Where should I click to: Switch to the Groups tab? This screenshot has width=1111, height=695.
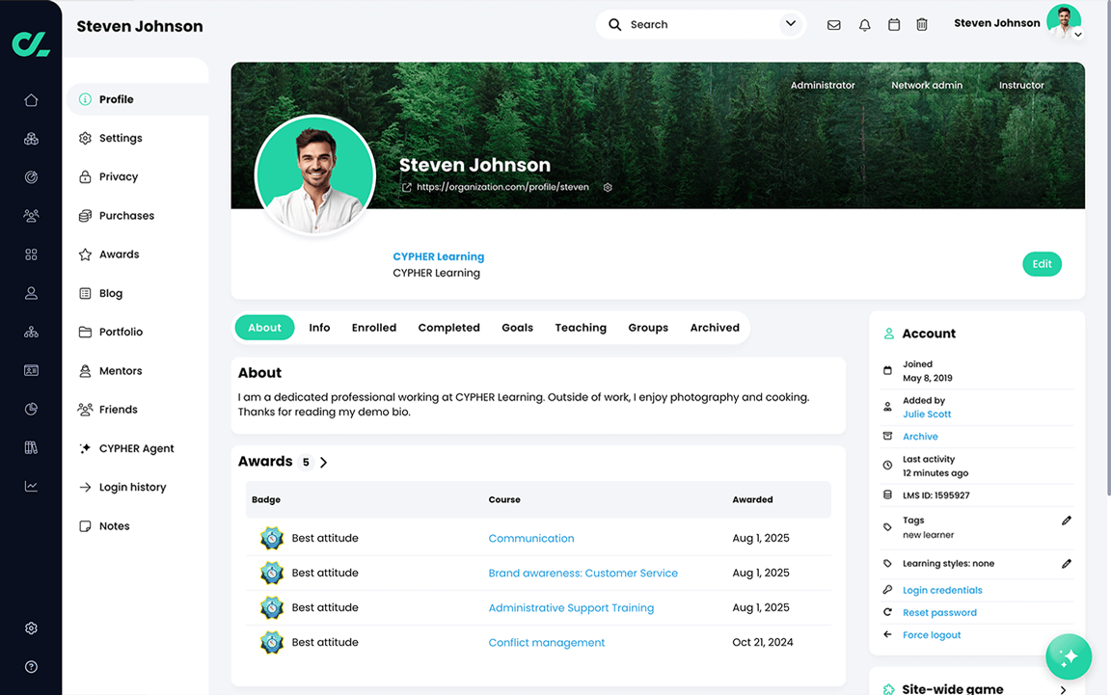tap(648, 328)
